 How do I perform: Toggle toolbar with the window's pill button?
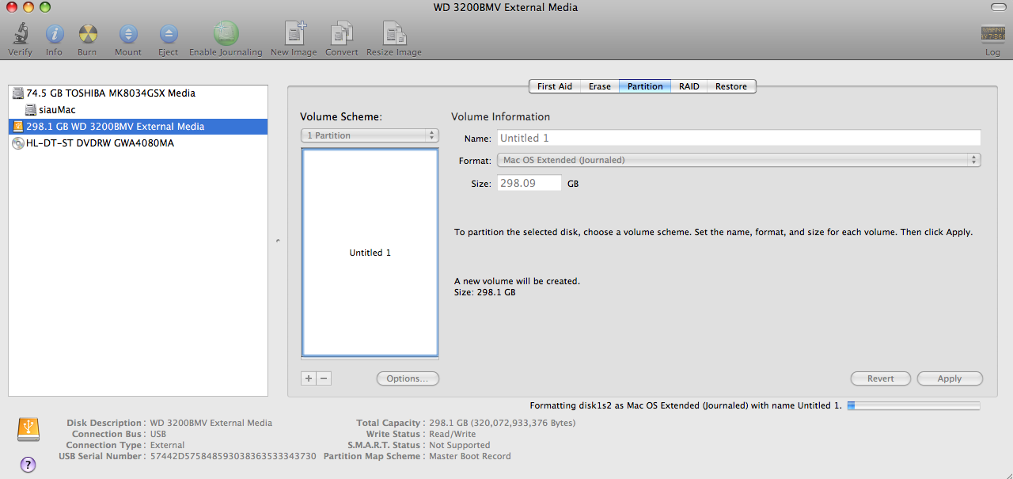pos(998,7)
